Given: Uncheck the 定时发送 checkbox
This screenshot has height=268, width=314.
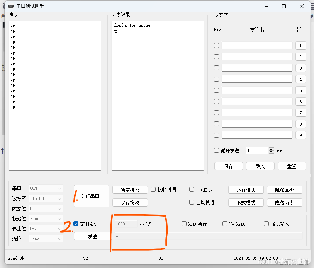Looking at the screenshot, I should coord(76,224).
